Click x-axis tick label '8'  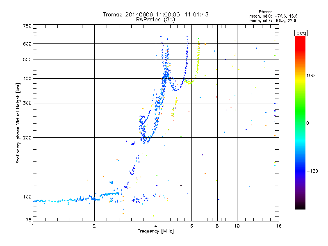(217, 226)
